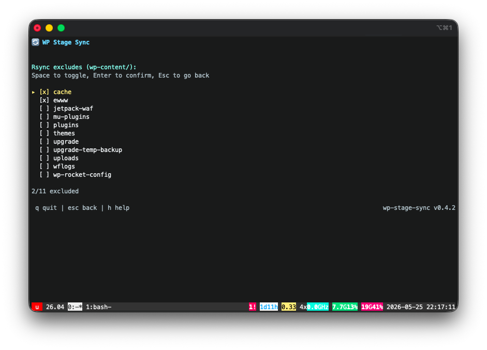Click the 0.33 load average indicator
The height and width of the screenshot is (350, 487).
[x=289, y=307]
